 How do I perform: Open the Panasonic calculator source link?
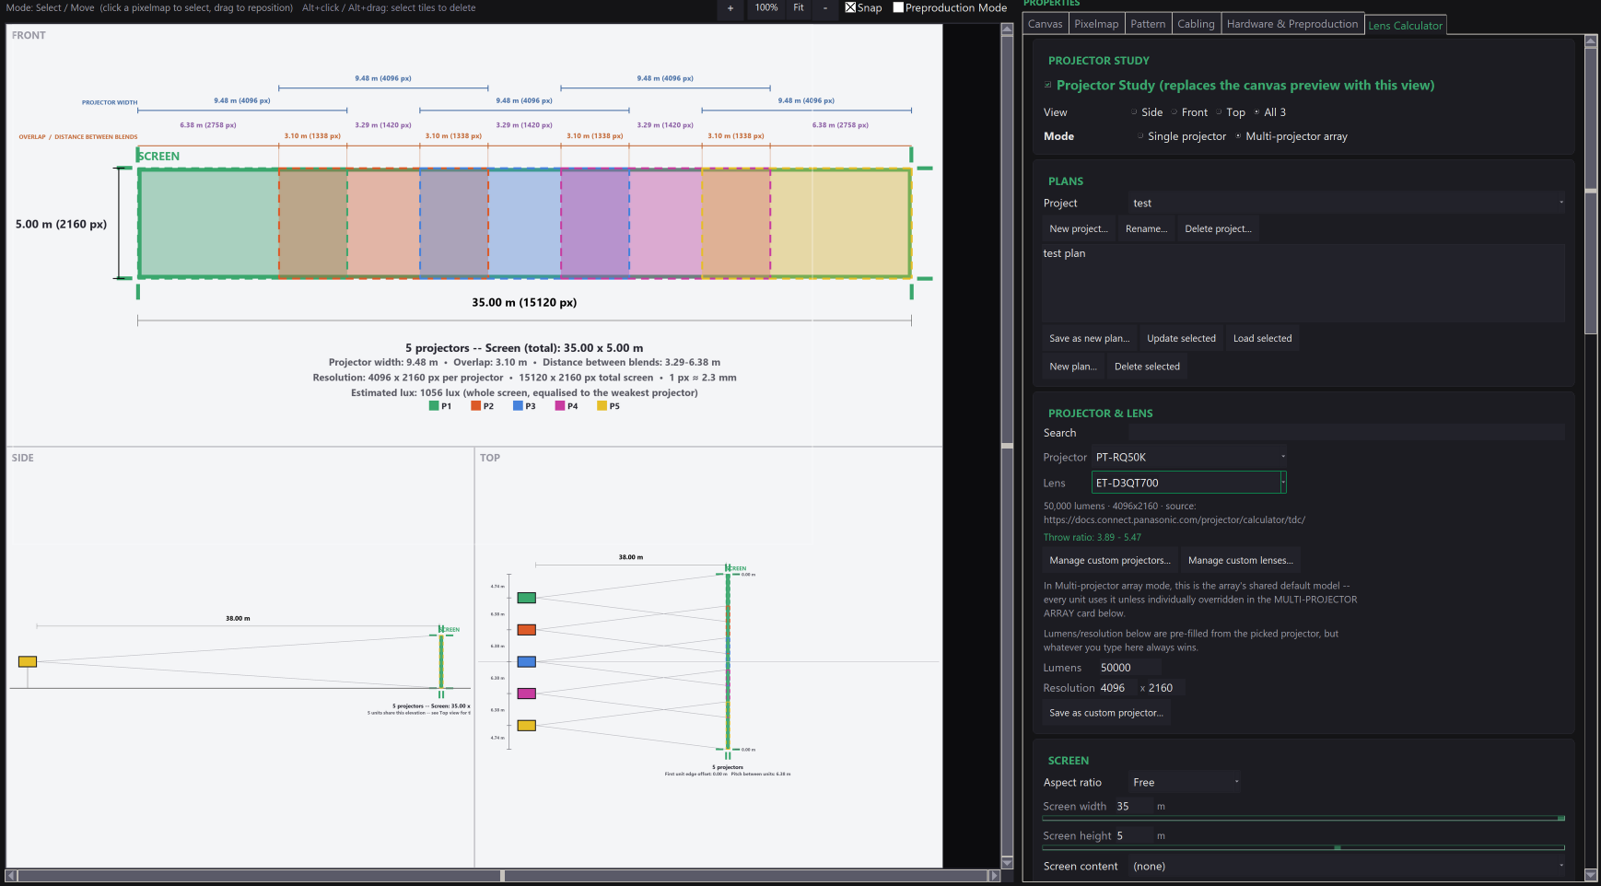1174,519
